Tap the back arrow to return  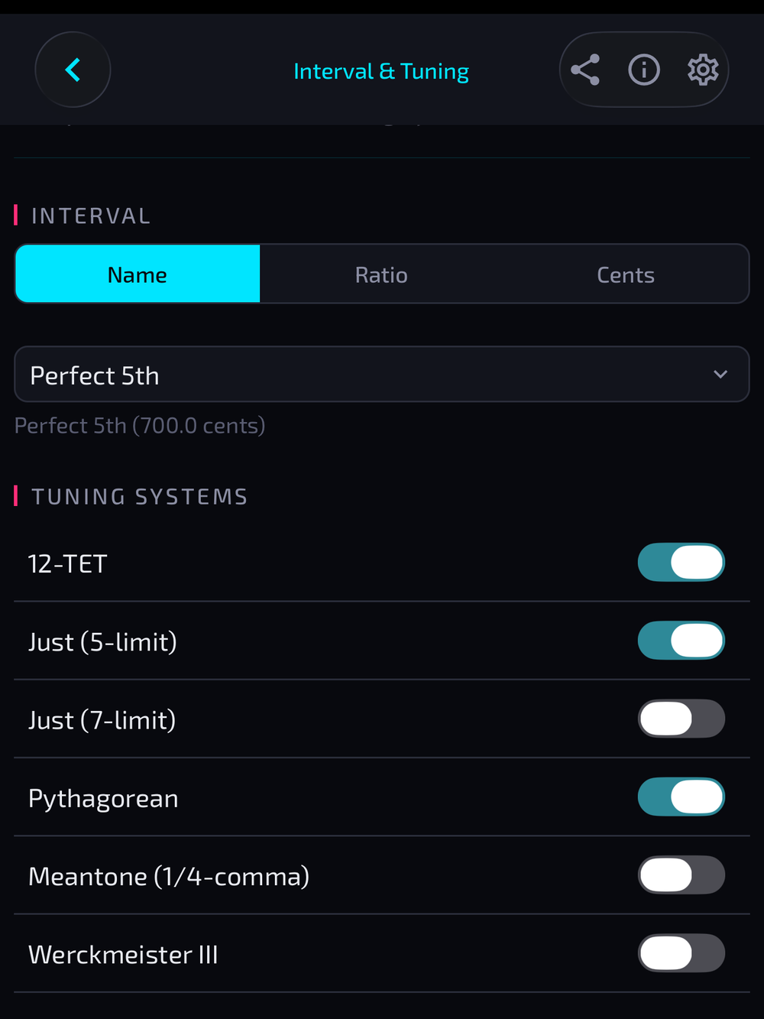[73, 70]
